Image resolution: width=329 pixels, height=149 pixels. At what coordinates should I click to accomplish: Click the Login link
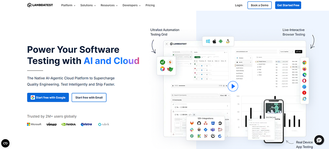click(239, 5)
